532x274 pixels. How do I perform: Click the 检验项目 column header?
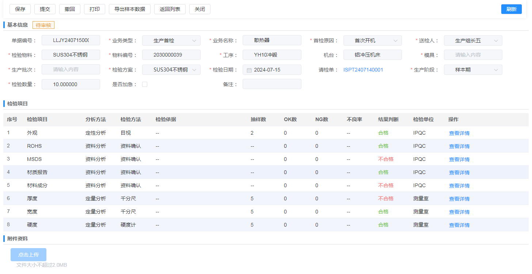click(37, 119)
